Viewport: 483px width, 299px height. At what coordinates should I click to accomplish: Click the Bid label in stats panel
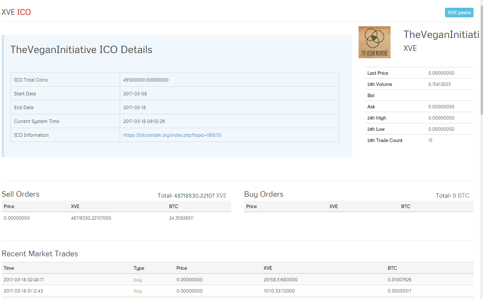pyautogui.click(x=371, y=95)
